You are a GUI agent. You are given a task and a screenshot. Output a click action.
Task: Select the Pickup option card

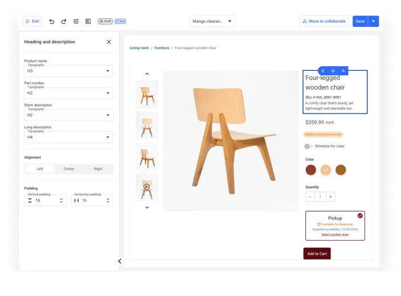tap(335, 226)
